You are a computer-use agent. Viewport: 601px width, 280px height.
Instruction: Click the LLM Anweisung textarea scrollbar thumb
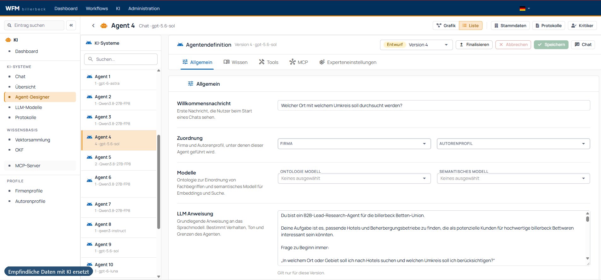[587, 219]
